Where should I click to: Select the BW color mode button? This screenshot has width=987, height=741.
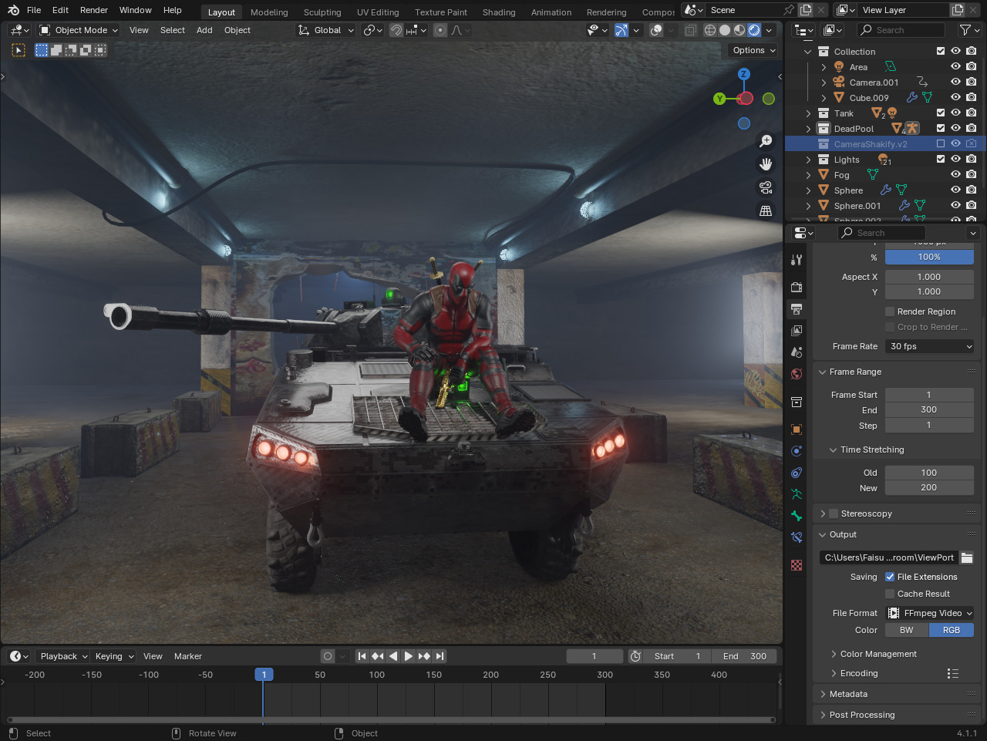(x=907, y=630)
